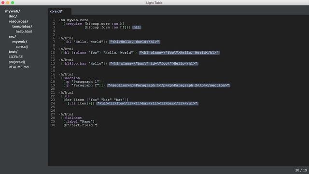Collapse the myweb/ folder under src/
The image size is (309, 174).
tap(20, 42)
